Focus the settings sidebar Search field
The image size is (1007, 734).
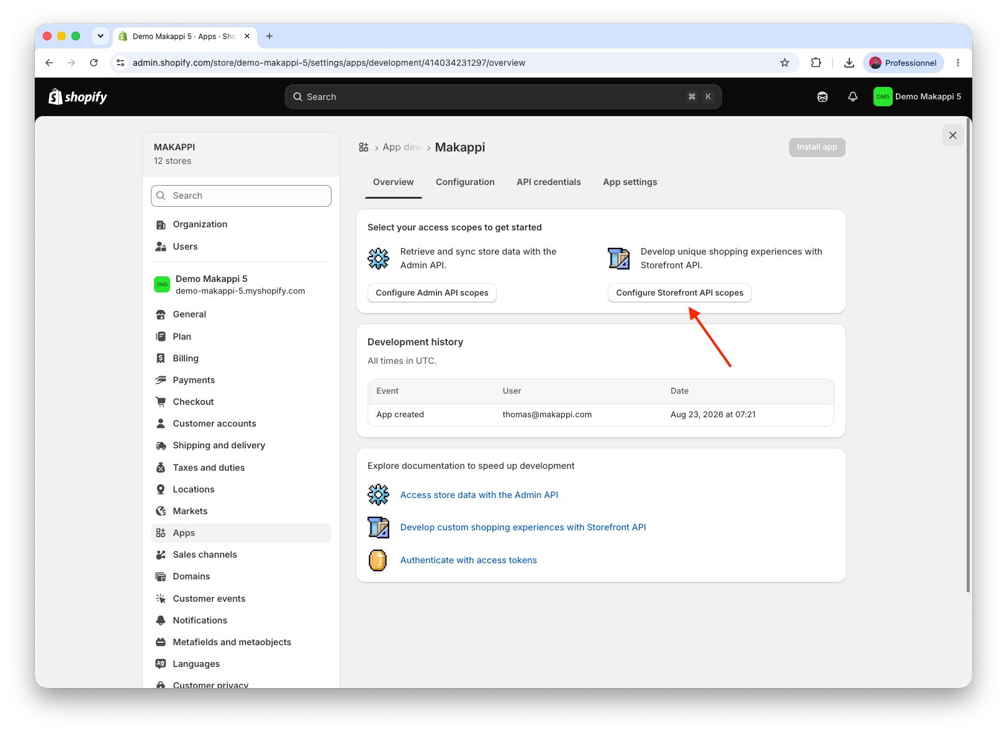(241, 196)
